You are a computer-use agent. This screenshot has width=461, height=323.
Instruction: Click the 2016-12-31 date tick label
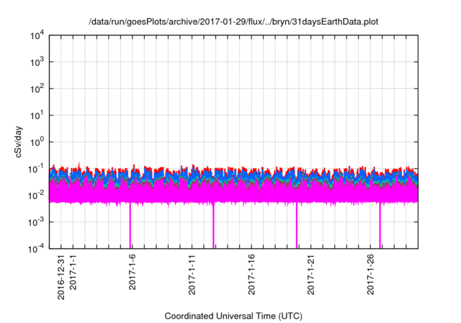[x=61, y=277]
